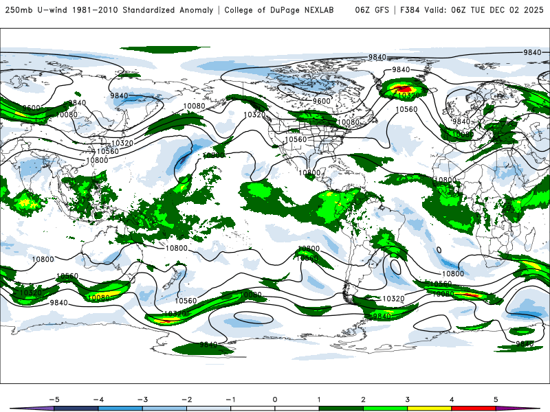Click the '0' colorbar label

point(275,400)
